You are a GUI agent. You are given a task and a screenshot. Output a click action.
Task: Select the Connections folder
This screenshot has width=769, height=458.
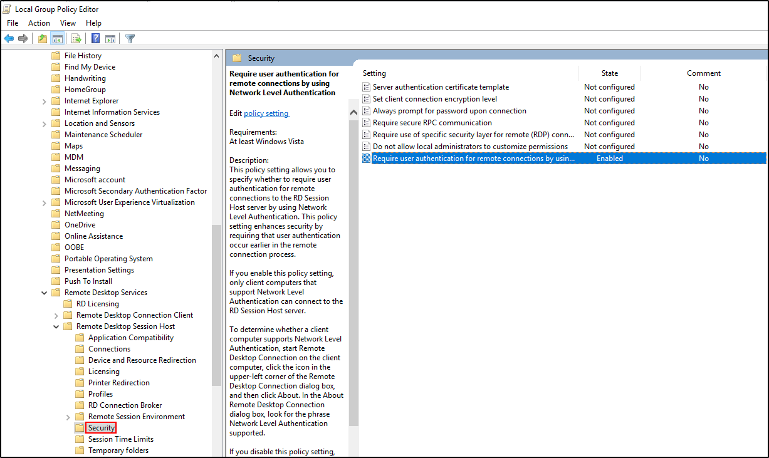pos(110,349)
